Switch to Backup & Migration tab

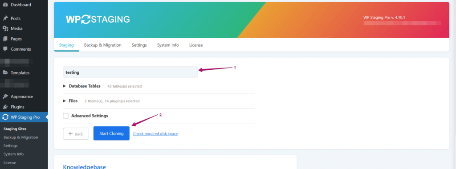pos(103,45)
